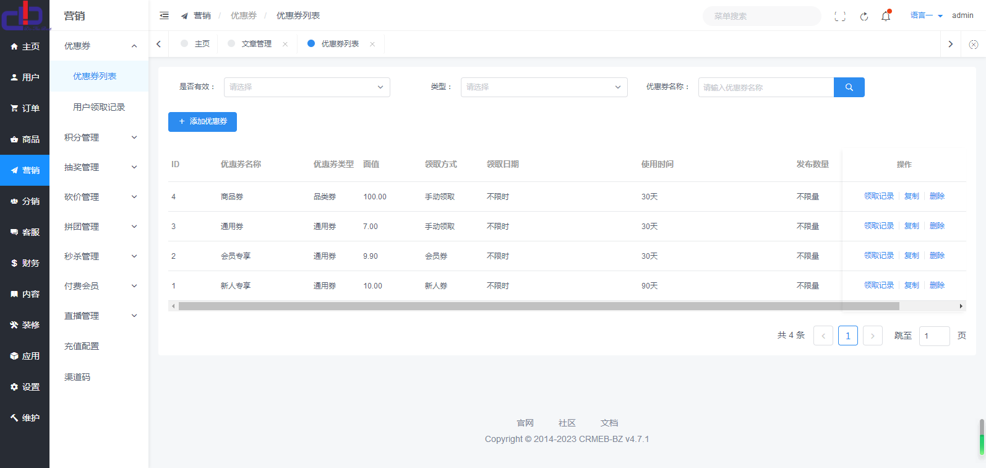Toggle fullscreen mode icon in header
This screenshot has width=986, height=468.
(839, 16)
